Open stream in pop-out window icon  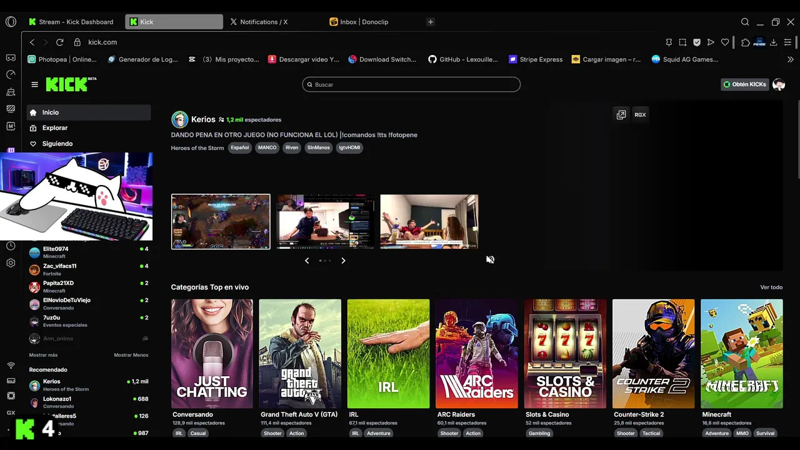[621, 115]
